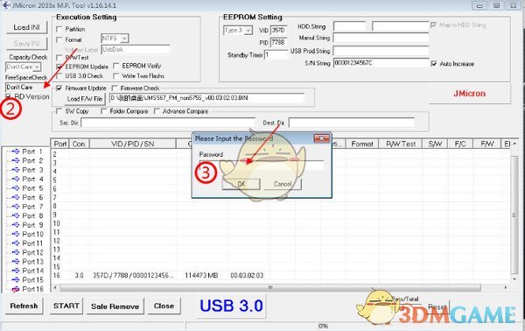Enable the S/W Copy checkbox
The image size is (525, 331).
[x=59, y=111]
